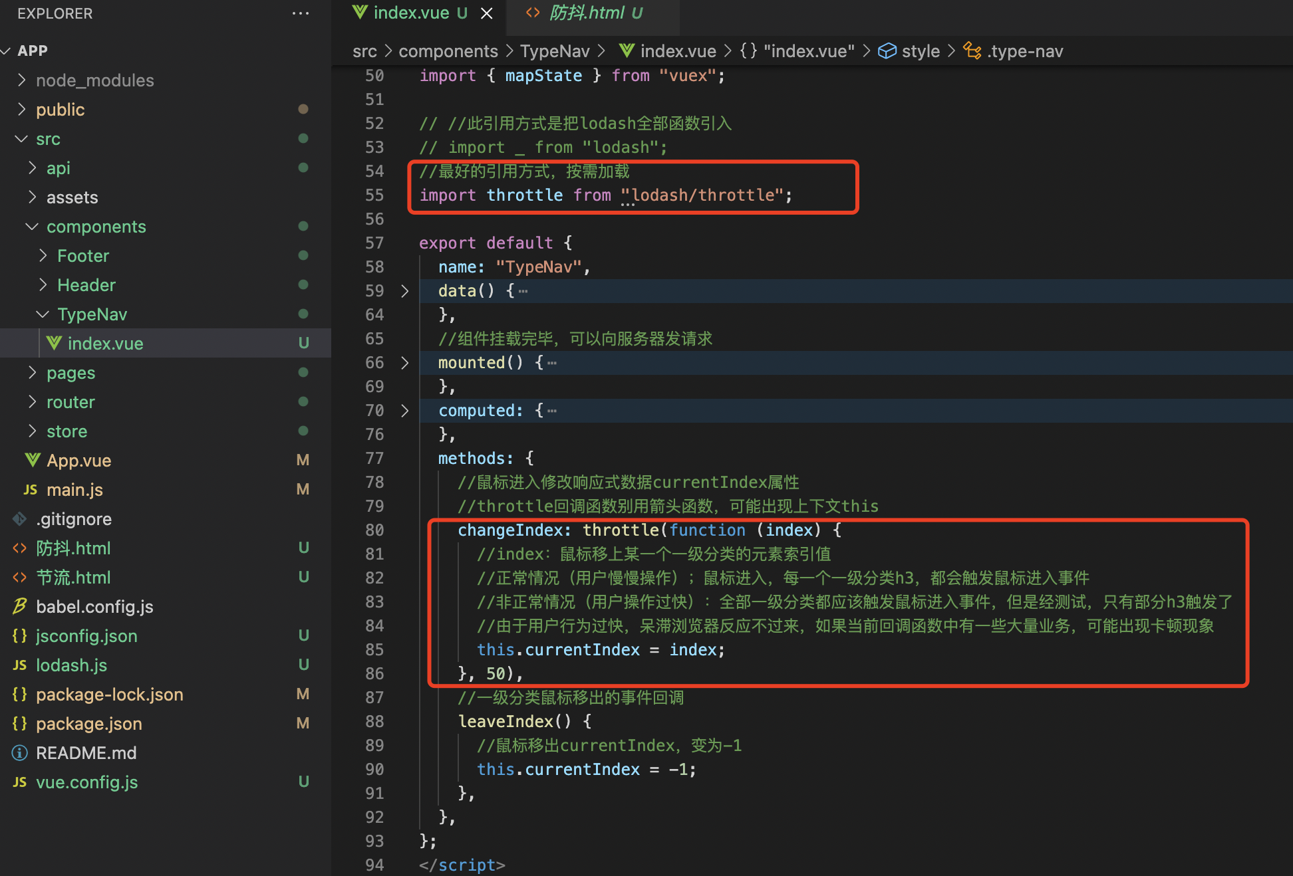1293x876 pixels.
Task: Click the info icon beside README.md
Action: (x=20, y=752)
